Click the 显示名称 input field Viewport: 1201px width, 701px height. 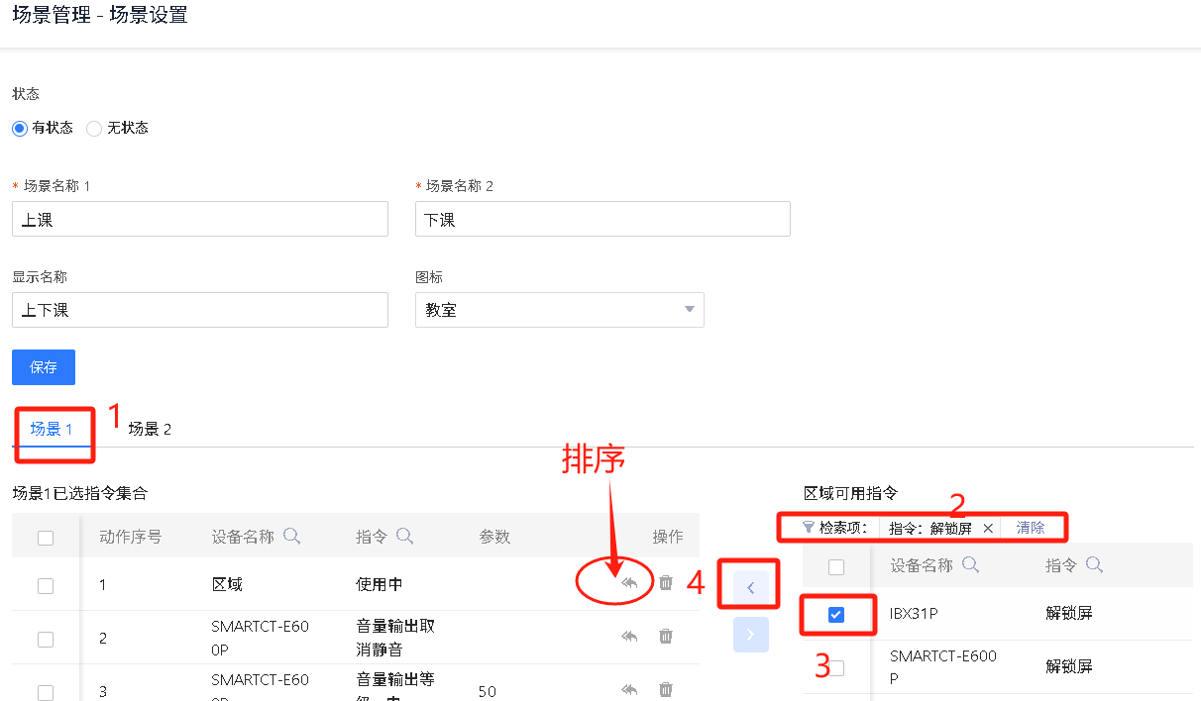click(x=199, y=310)
